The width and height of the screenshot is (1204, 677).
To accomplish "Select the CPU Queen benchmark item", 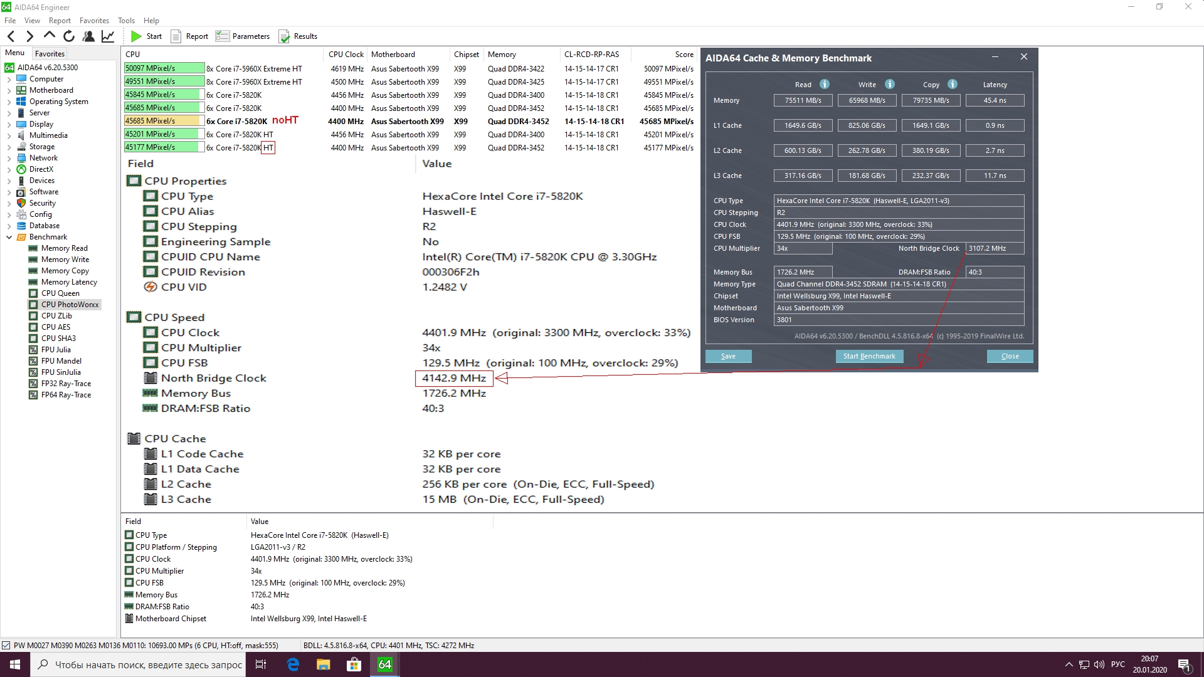I will click(60, 293).
